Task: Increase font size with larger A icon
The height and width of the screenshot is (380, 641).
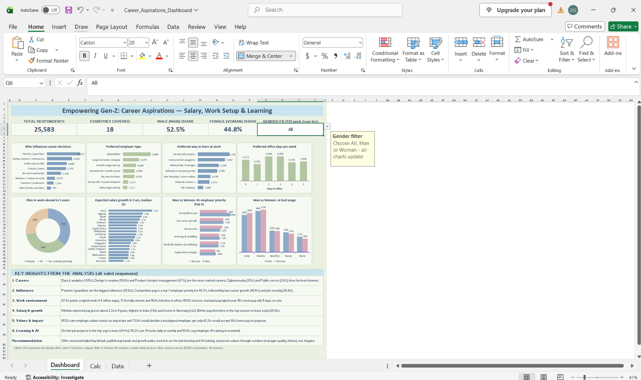Action: point(155,42)
